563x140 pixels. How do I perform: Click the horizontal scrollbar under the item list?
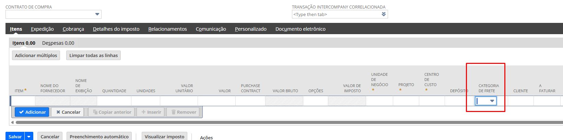click(274, 122)
